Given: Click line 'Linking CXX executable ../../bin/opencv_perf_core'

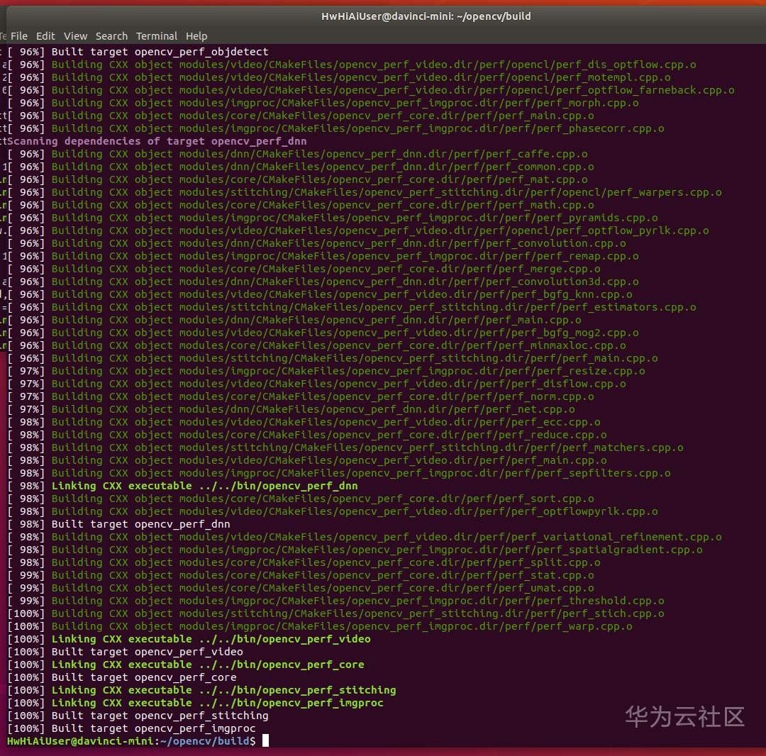Looking at the screenshot, I should tap(186, 665).
